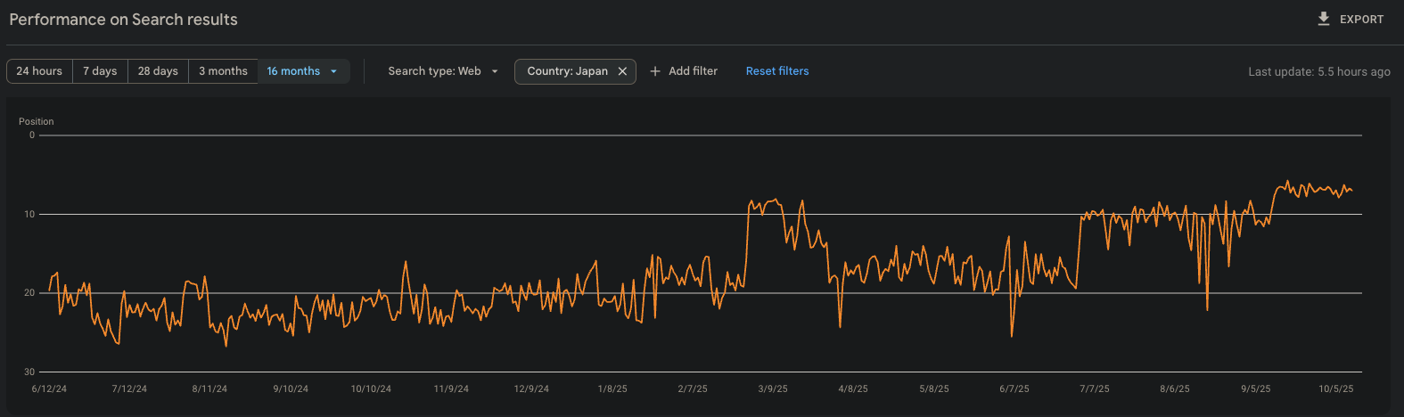
Task: Remove the Country: Japan filter with X
Action: click(622, 71)
